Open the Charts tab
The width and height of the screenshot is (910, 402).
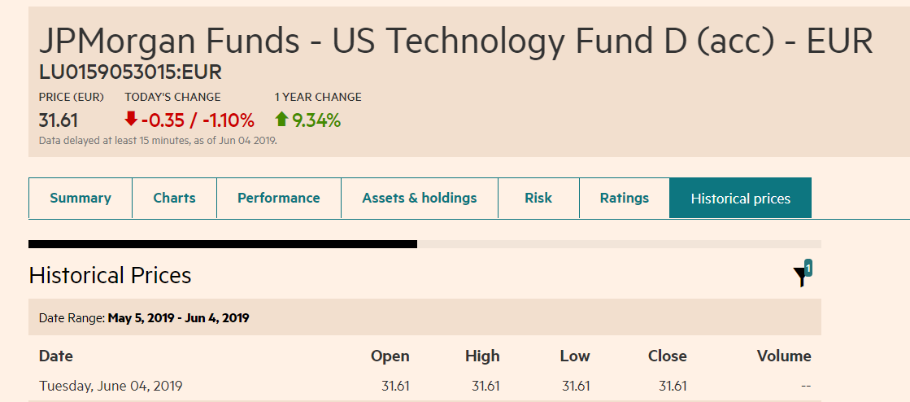click(175, 198)
